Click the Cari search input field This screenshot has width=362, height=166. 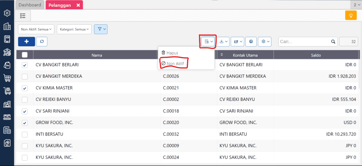tap(304, 41)
